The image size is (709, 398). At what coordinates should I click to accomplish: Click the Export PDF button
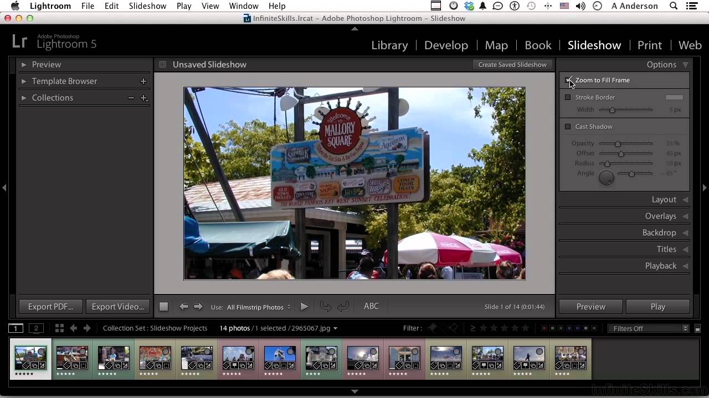50,307
